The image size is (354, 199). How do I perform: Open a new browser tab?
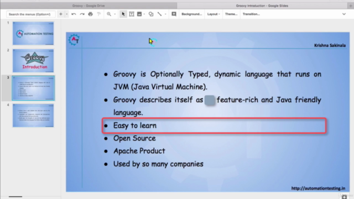pos(351,6)
